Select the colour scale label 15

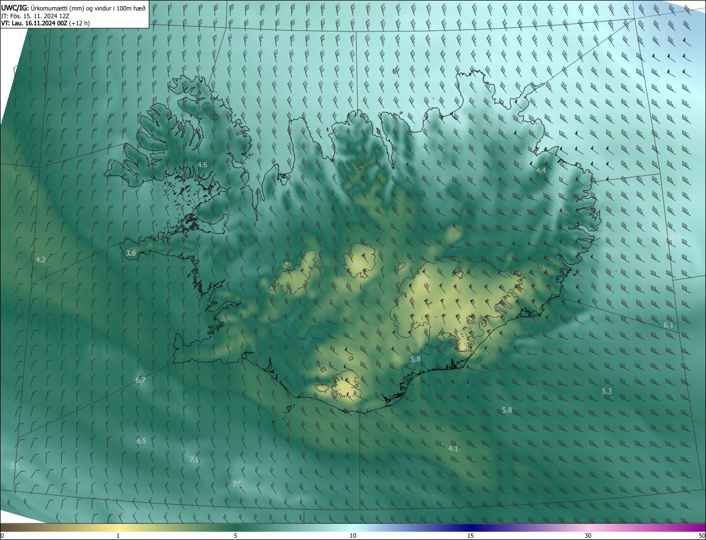470,536
